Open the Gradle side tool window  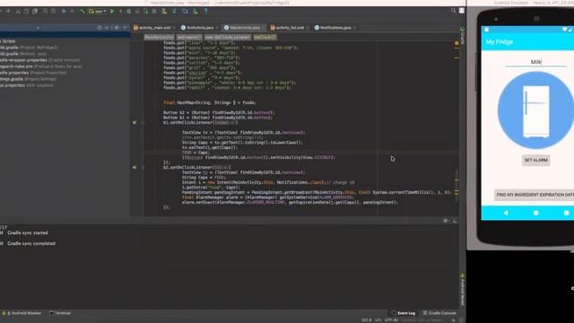[x=463, y=36]
